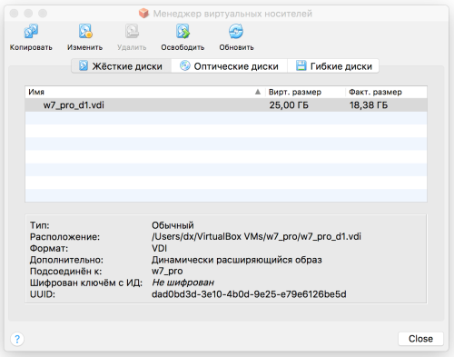This screenshot has width=454, height=357.
Task: Click the UUID value text
Action: (x=249, y=294)
